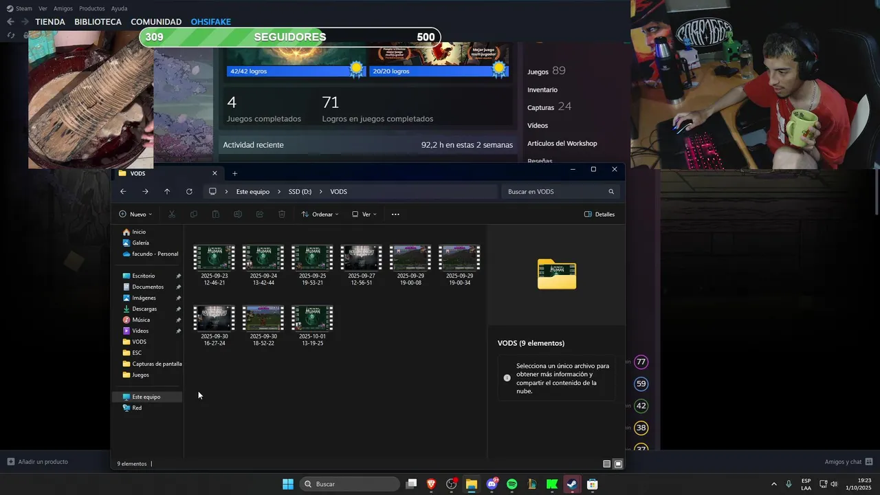Image resolution: width=880 pixels, height=495 pixels.
Task: Open the Windows Start menu
Action: [x=288, y=484]
